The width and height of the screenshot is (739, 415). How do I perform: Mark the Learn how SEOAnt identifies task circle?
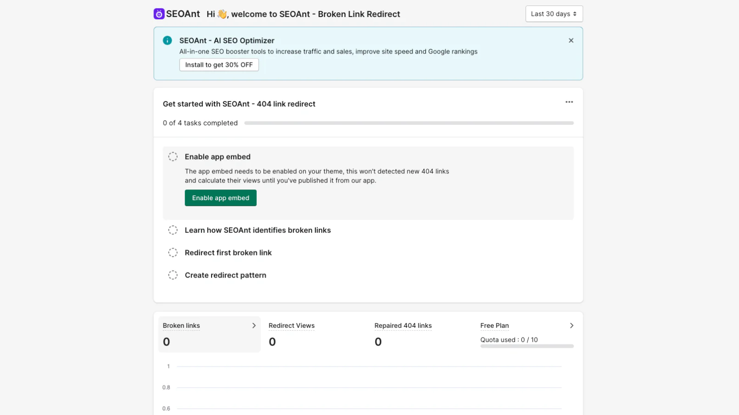pos(173,230)
